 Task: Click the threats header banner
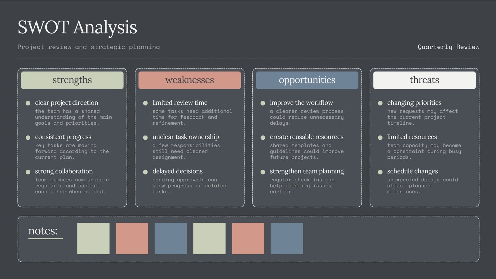tap(424, 80)
